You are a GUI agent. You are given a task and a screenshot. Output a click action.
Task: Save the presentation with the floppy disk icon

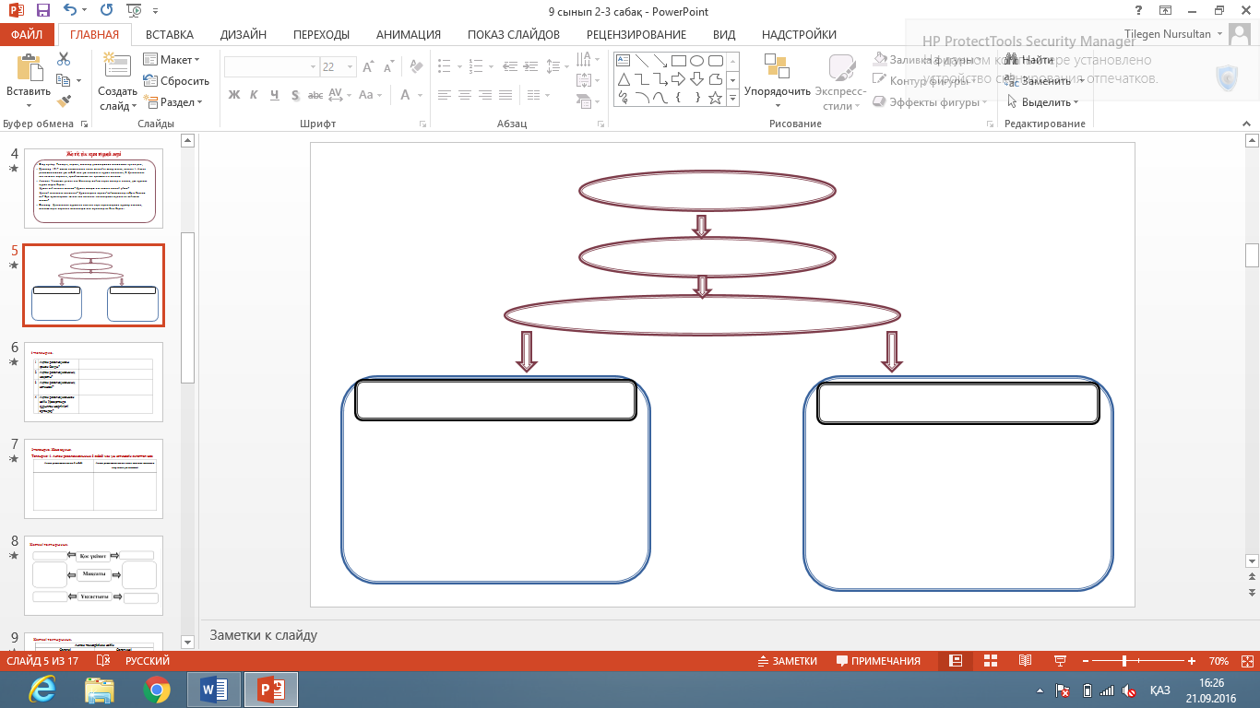click(43, 11)
